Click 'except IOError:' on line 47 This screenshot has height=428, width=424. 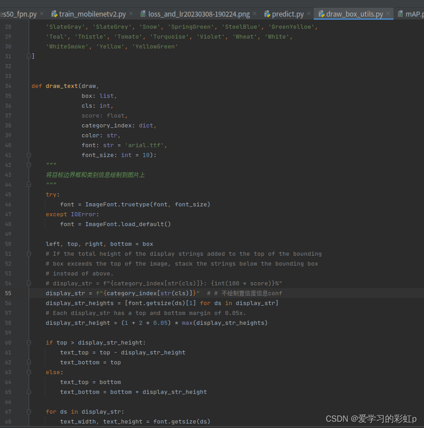pos(72,214)
